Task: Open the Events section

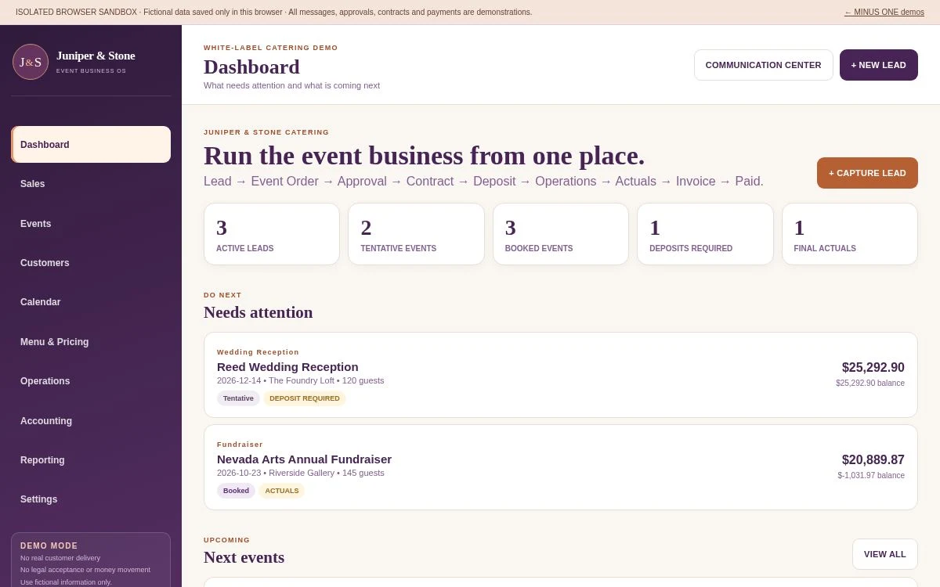Action: 91,224
